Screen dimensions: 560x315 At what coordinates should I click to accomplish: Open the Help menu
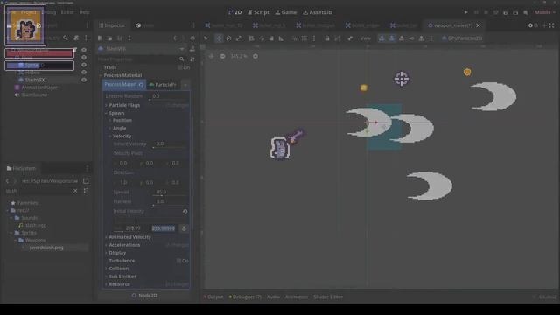coord(84,12)
